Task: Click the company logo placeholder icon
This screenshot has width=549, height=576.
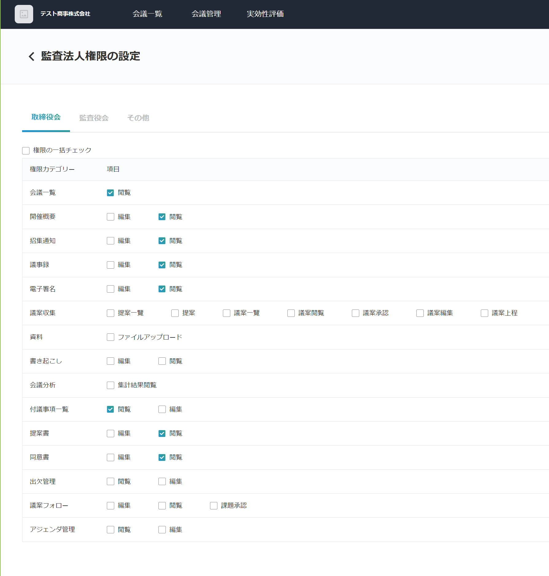Action: coord(24,14)
